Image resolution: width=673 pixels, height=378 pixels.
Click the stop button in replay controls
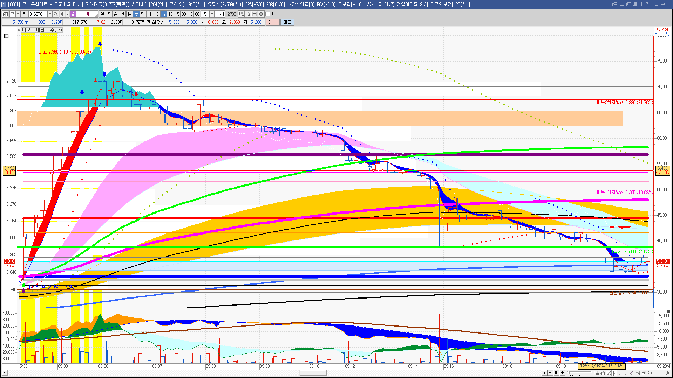(x=556, y=373)
